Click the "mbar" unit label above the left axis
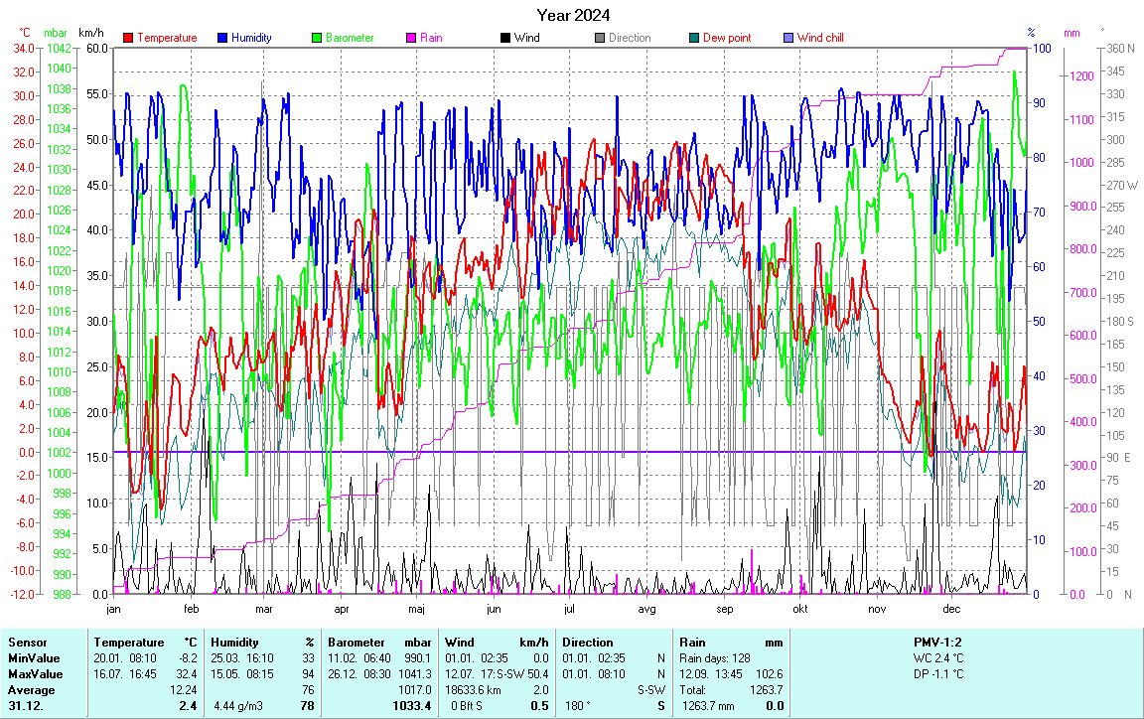Screen dimensions: 1144x719 click(x=56, y=34)
